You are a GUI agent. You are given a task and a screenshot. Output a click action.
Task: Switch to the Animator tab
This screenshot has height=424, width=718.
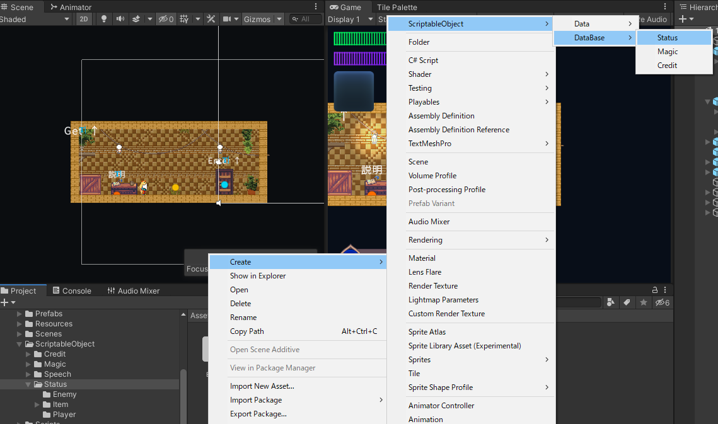pyautogui.click(x=71, y=6)
